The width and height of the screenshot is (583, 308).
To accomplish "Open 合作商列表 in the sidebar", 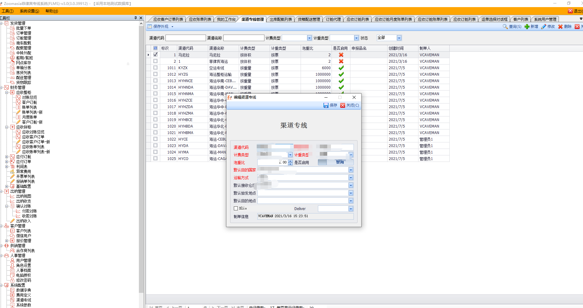I will tap(25, 251).
